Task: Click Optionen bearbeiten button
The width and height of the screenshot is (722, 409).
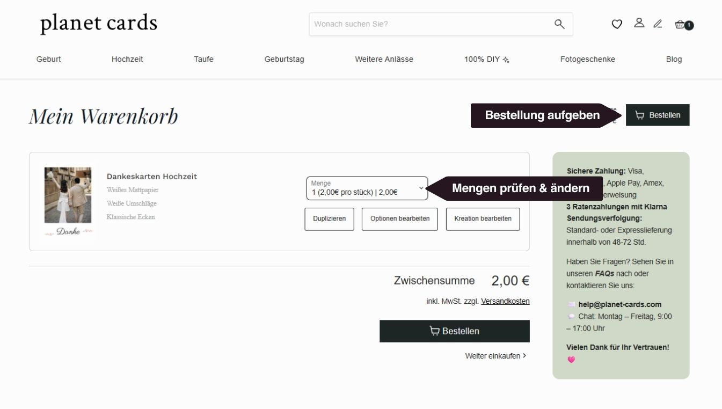Action: coord(400,219)
